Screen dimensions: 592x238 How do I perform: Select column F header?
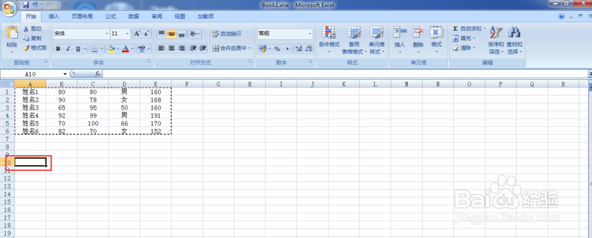coord(187,84)
